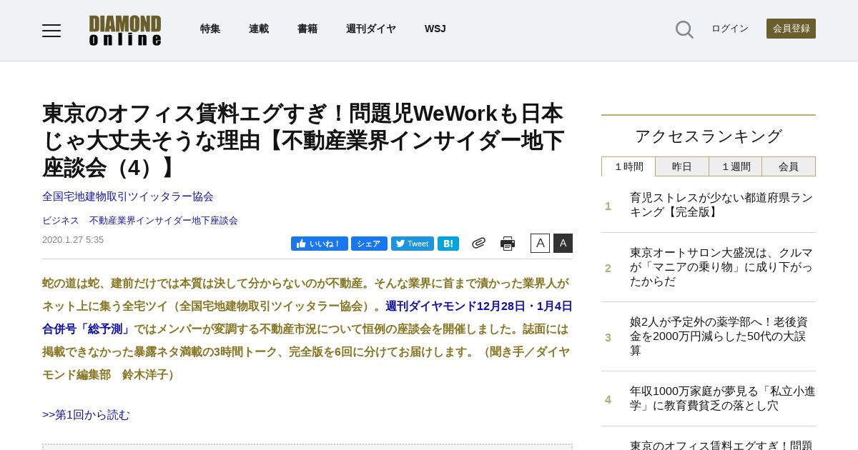
Task: Open the WSJ menu
Action: [435, 29]
